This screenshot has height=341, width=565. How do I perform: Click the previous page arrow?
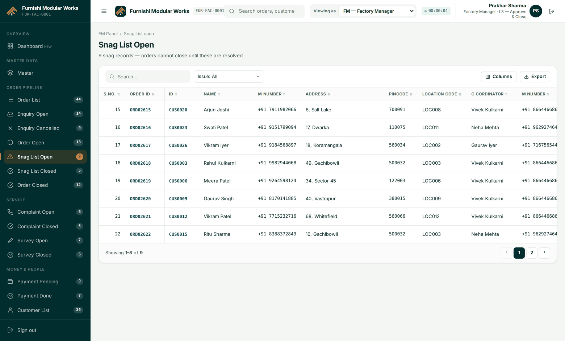coord(506,253)
